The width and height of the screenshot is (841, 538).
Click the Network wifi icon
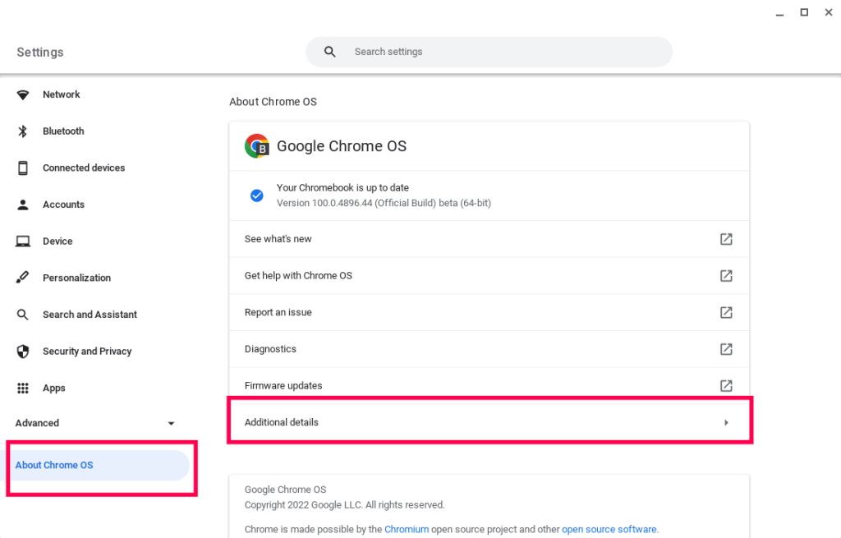coord(22,95)
